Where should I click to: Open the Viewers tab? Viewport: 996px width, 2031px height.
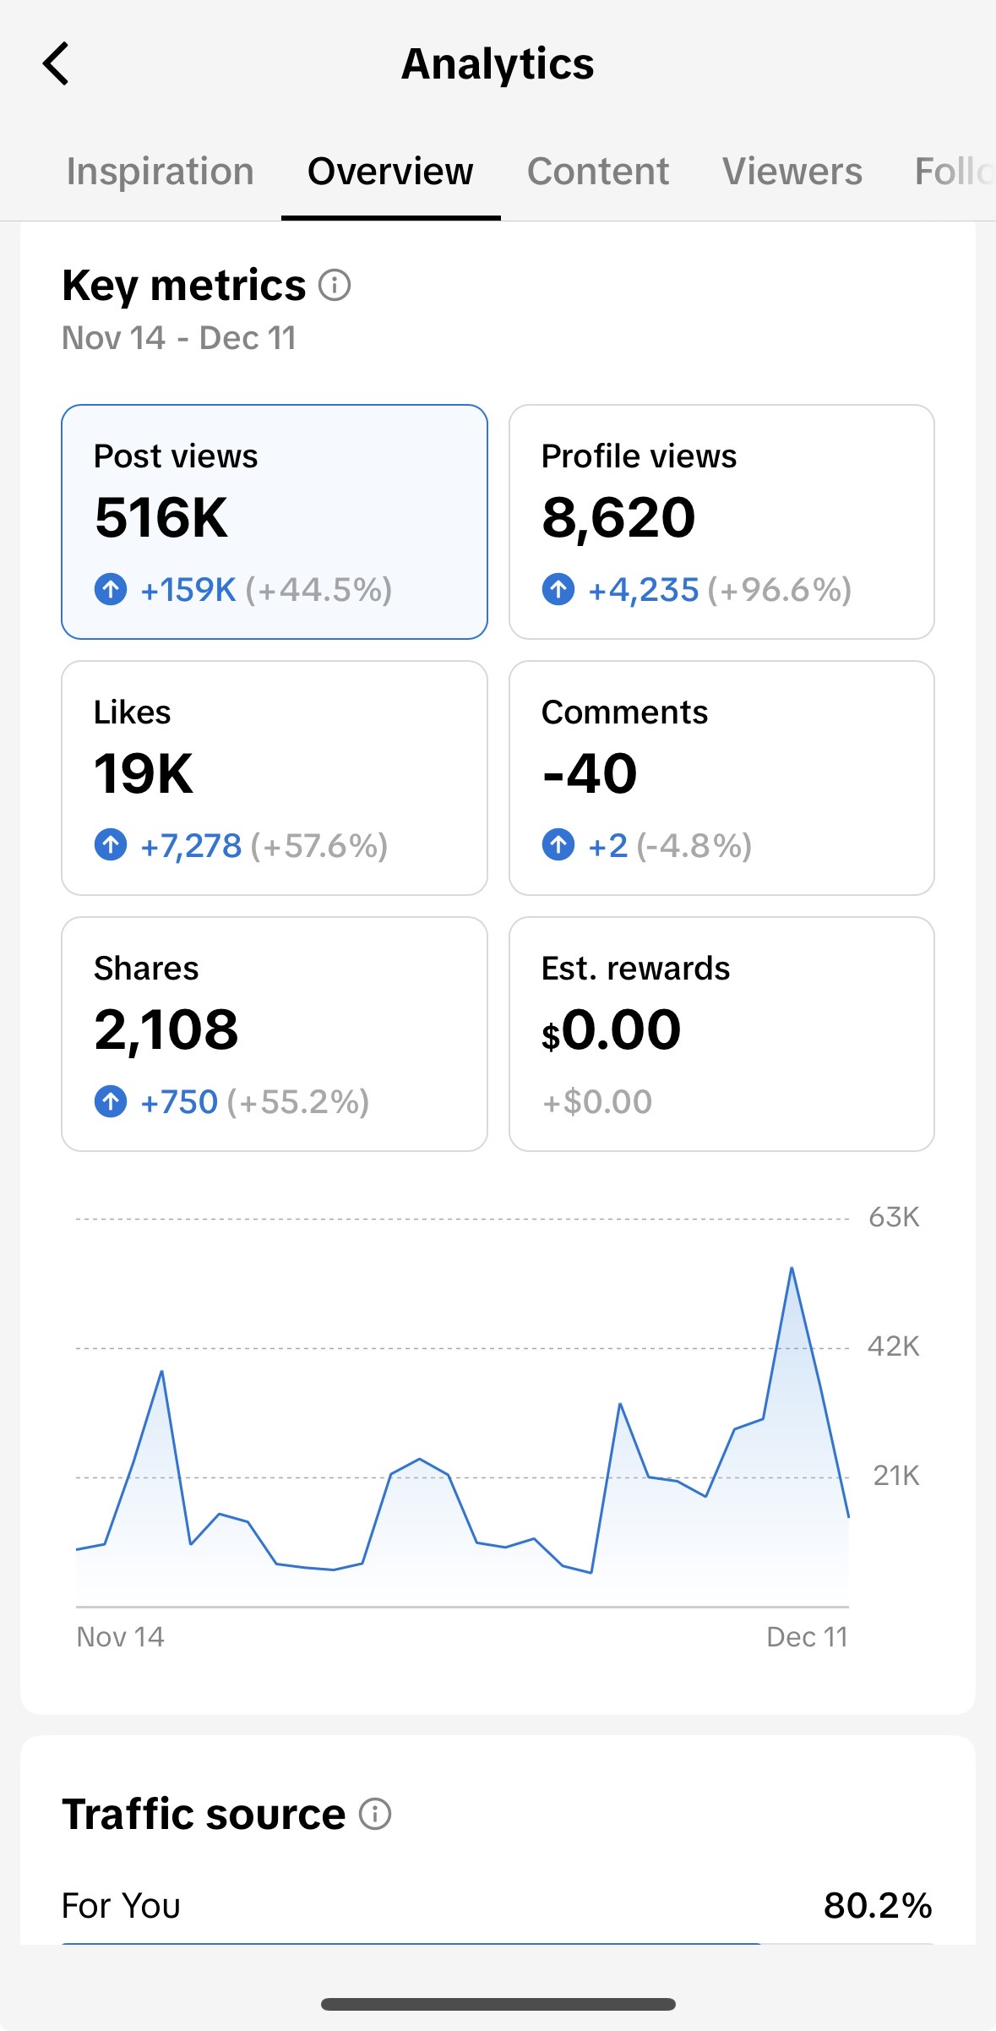(x=792, y=171)
